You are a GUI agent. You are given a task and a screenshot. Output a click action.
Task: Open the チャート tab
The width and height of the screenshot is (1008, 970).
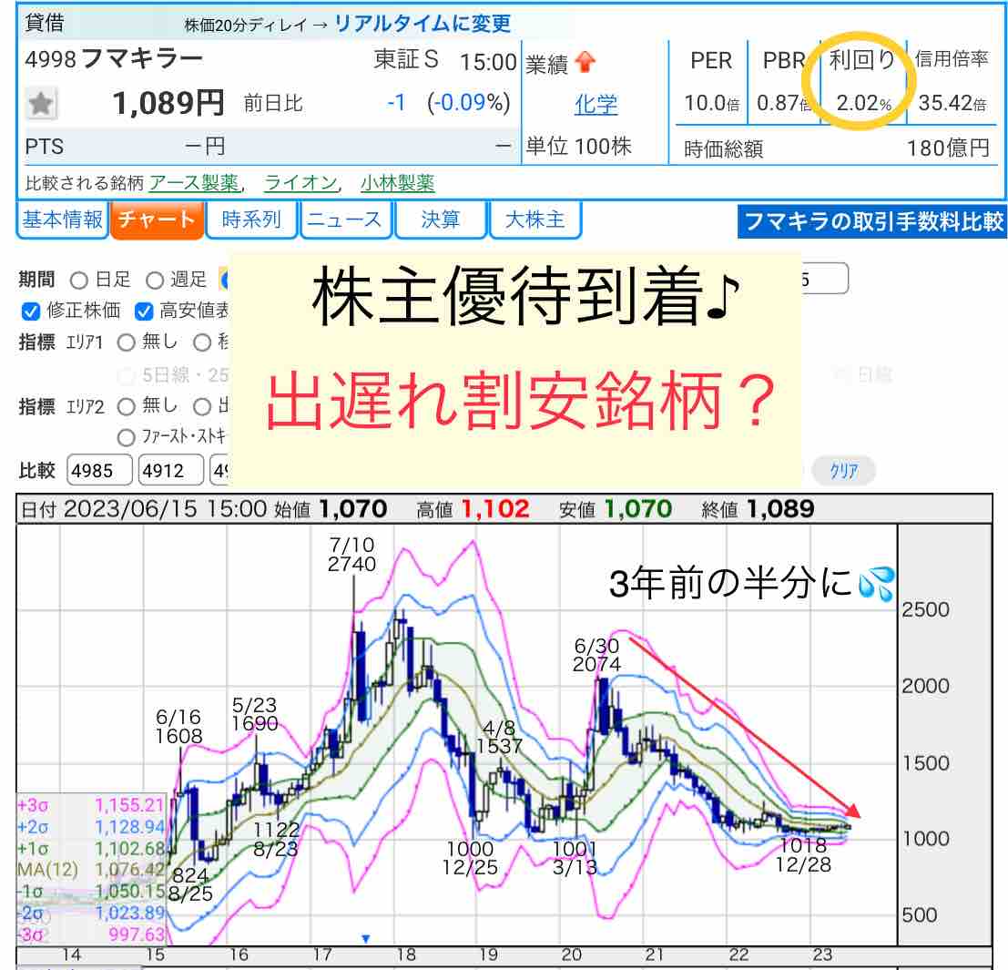click(157, 220)
